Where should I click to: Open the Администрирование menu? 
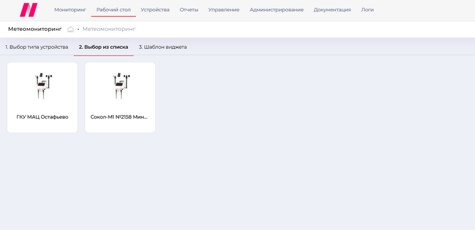click(277, 10)
